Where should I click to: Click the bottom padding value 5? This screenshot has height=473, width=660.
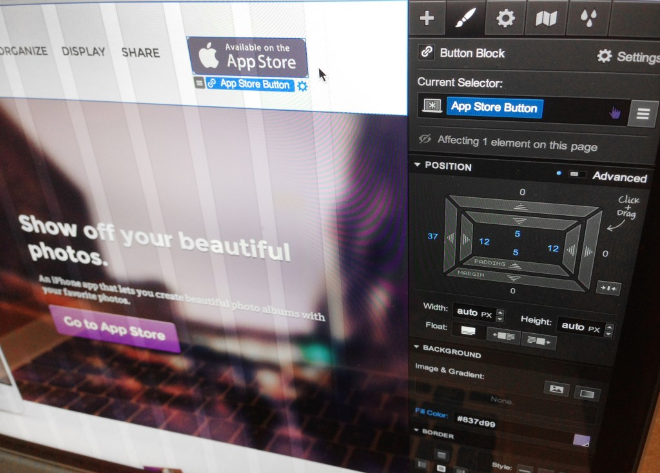(x=516, y=253)
